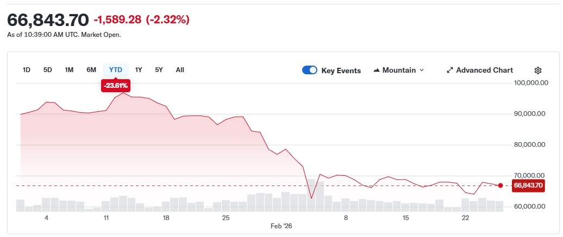Switch to the 6M range
Screen dimensions: 563x237
(91, 69)
